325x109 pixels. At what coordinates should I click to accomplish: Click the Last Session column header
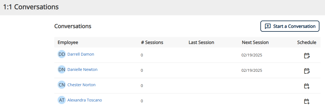[201, 42]
